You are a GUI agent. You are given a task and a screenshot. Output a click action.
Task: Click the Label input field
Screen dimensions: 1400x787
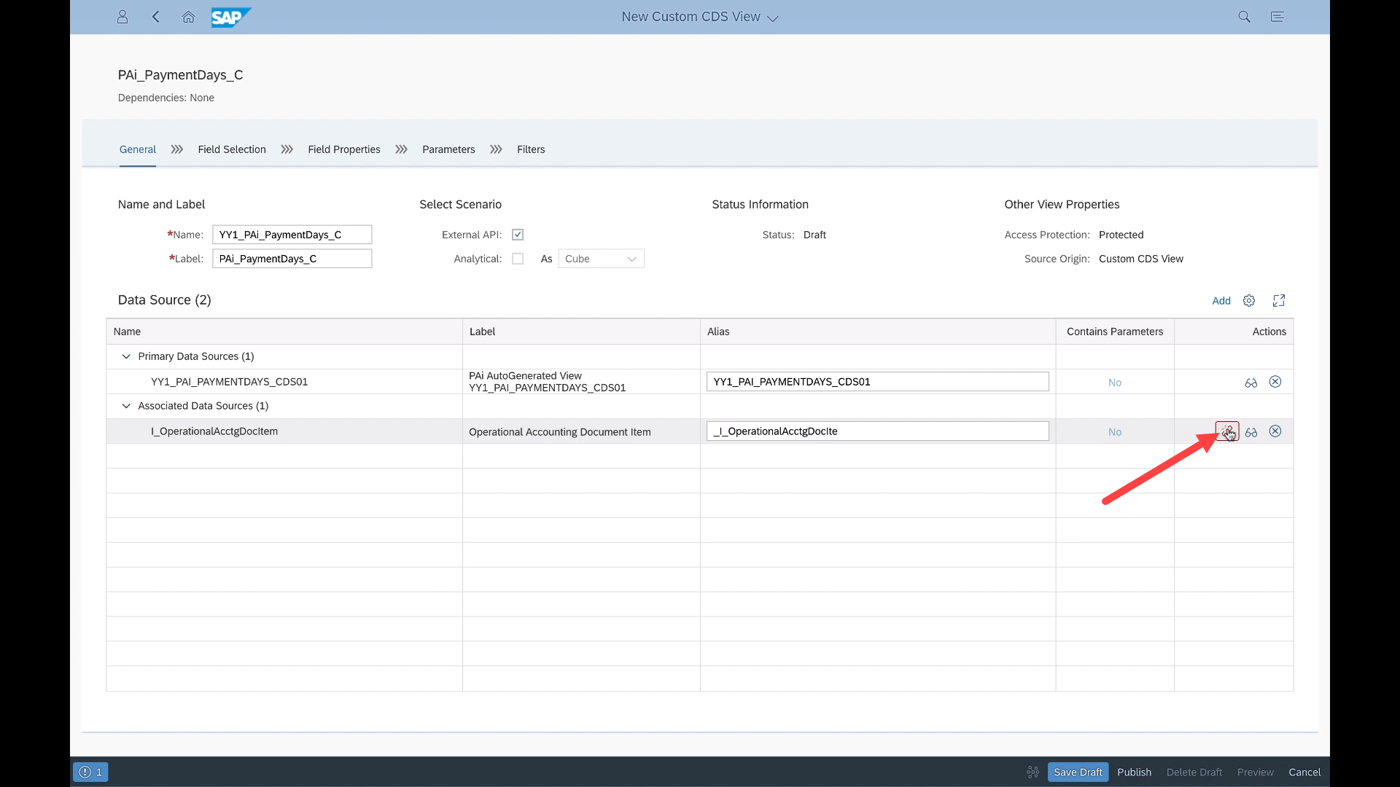tap(292, 259)
